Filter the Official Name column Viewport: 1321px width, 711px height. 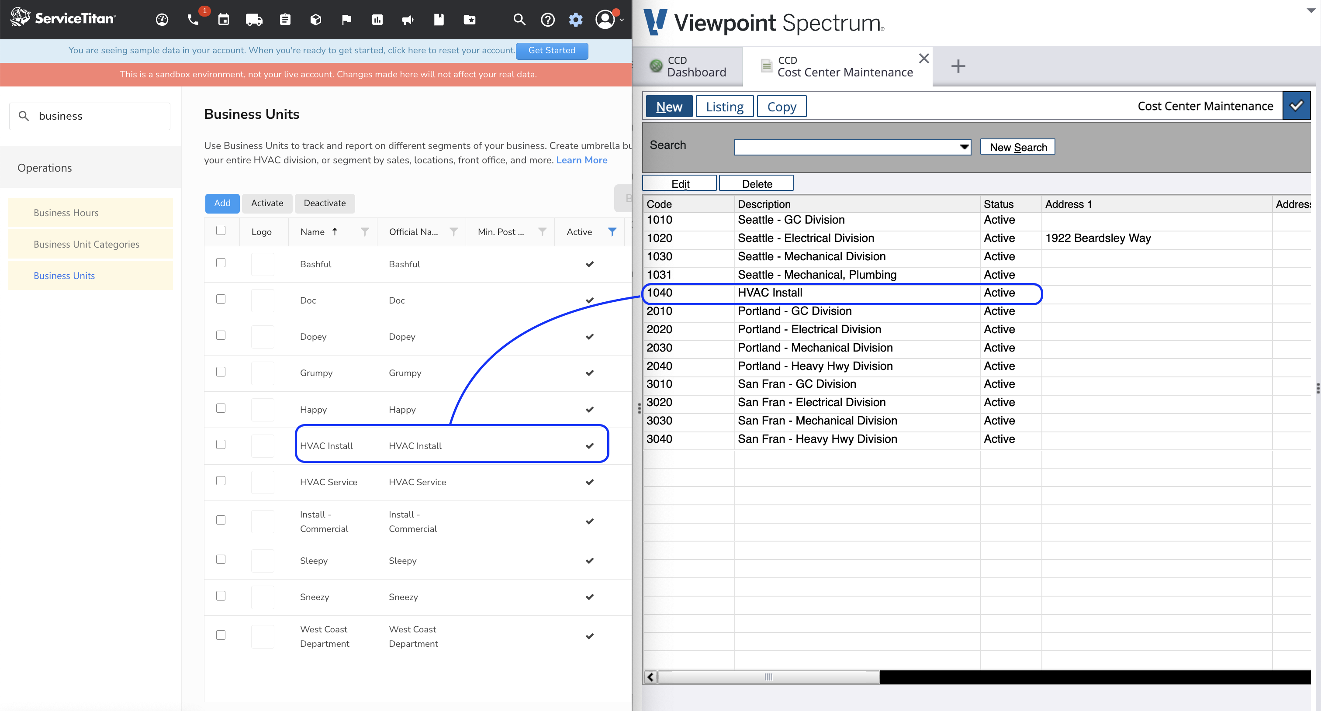point(453,232)
